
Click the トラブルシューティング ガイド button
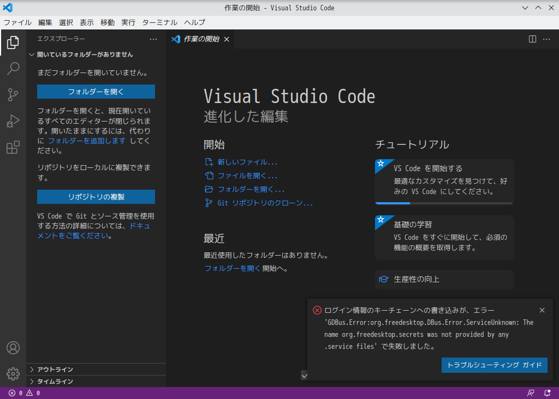(495, 365)
